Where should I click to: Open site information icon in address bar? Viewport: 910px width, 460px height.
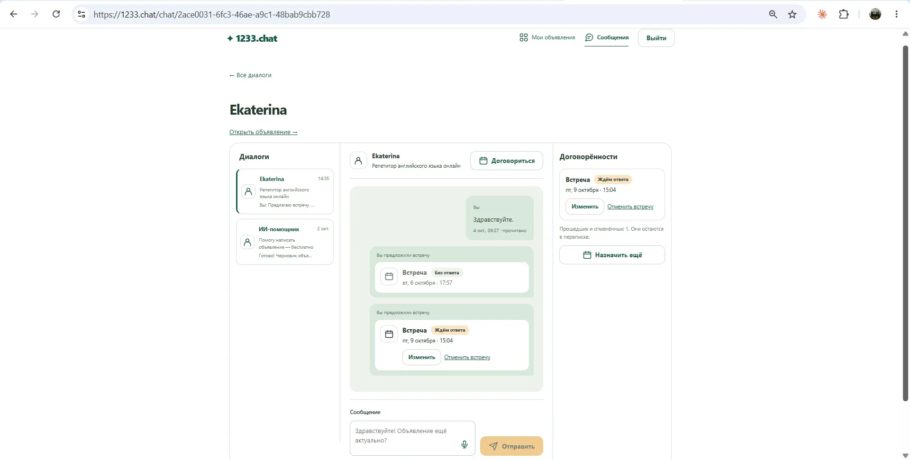(82, 14)
